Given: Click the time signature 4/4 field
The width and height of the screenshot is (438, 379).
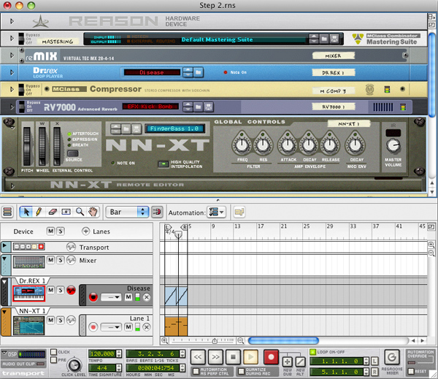Looking at the screenshot, I should tap(102, 368).
